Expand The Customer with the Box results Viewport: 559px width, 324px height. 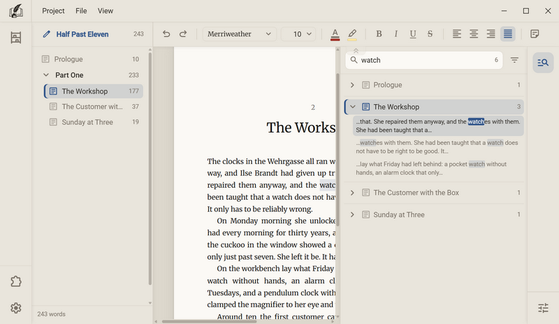(352, 193)
